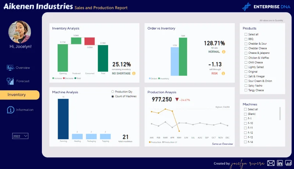294x169 pixels.
Task: Check the Cheese & Jalapeno checkbox
Action: (246, 53)
